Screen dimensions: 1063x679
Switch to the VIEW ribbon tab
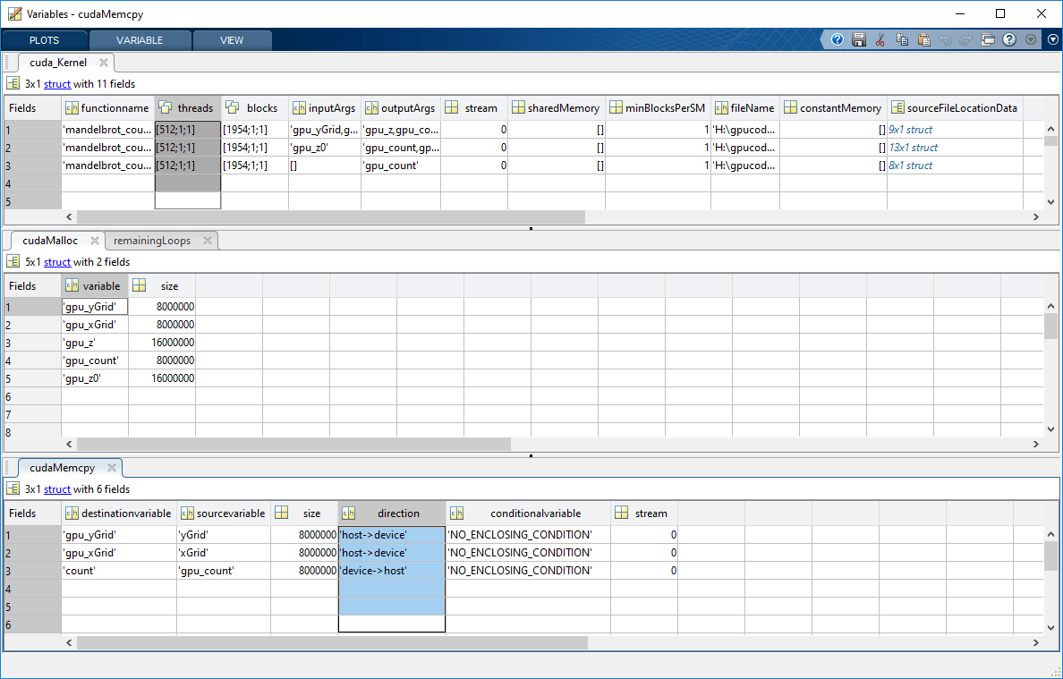pyautogui.click(x=232, y=39)
